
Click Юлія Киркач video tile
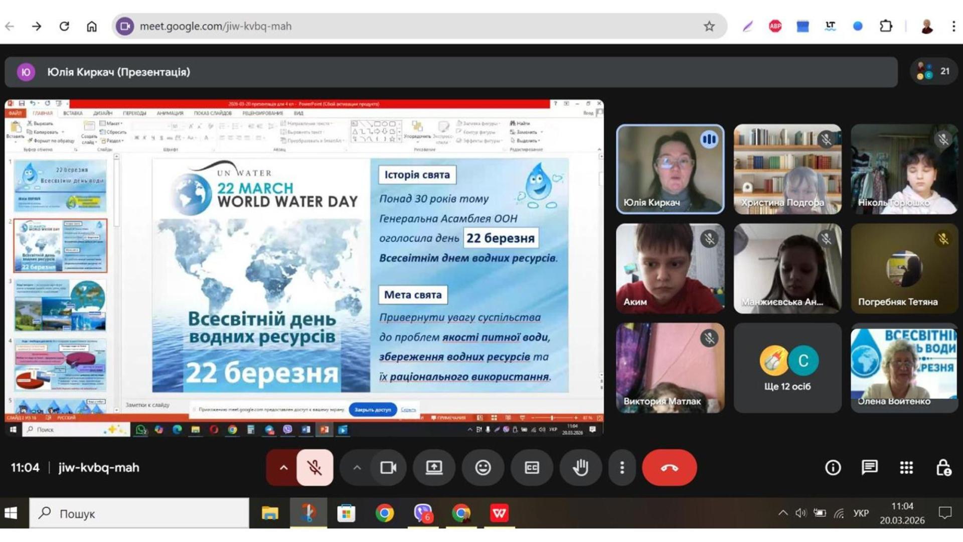tap(670, 169)
